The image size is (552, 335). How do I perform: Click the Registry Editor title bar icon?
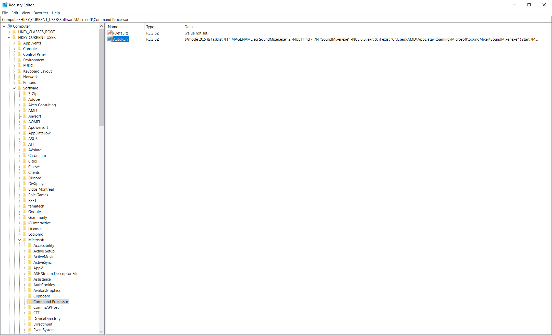click(x=5, y=5)
